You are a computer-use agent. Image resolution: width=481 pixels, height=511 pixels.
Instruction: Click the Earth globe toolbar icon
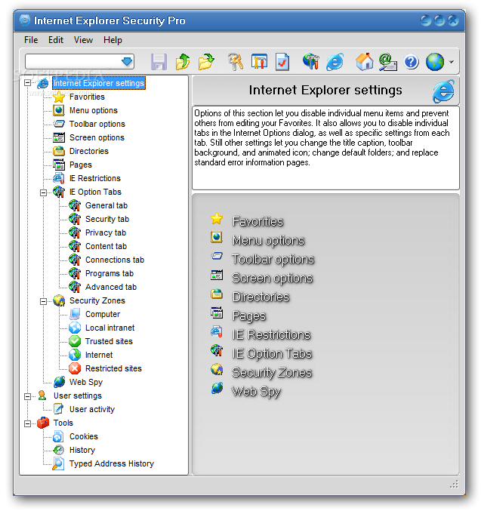coord(435,62)
